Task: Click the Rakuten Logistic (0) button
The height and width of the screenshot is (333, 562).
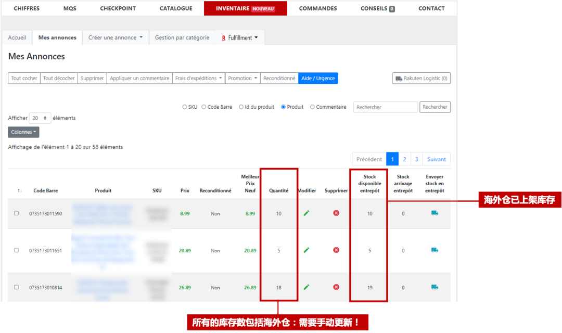Action: [421, 79]
